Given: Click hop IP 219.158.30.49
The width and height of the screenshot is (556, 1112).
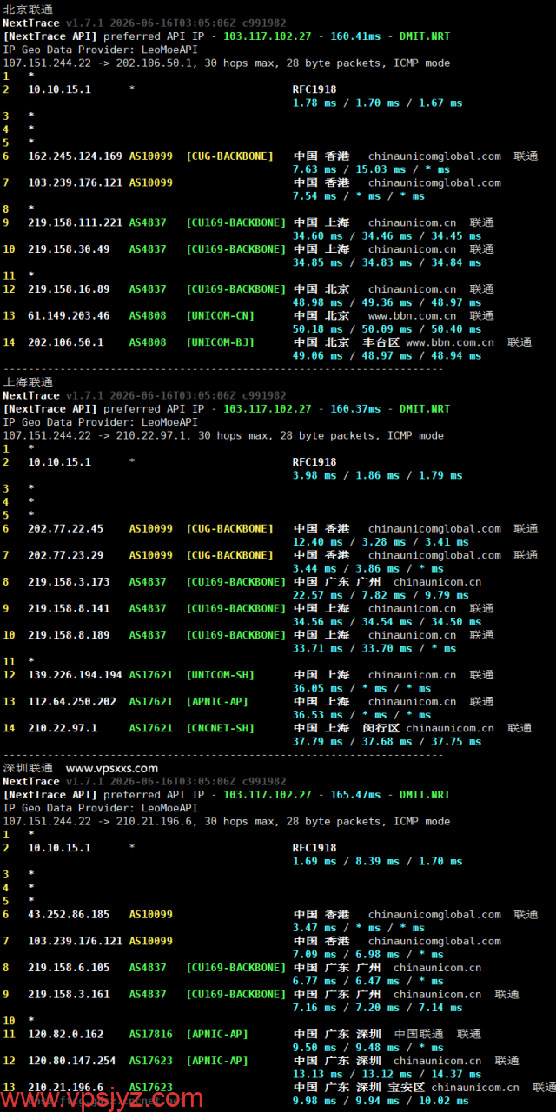Looking at the screenshot, I should coord(69,249).
